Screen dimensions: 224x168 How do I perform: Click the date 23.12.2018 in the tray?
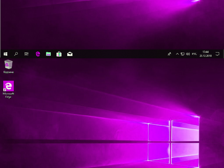[205, 56]
